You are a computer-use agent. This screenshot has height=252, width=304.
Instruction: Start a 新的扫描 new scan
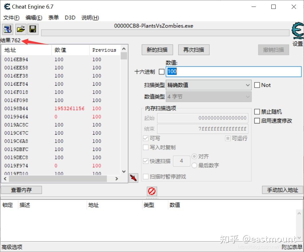click(x=157, y=50)
